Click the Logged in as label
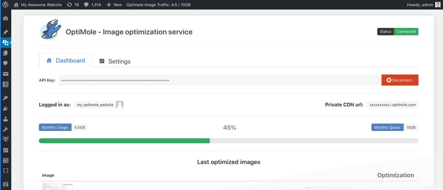Image resolution: width=443 pixels, height=190 pixels. 55,105
